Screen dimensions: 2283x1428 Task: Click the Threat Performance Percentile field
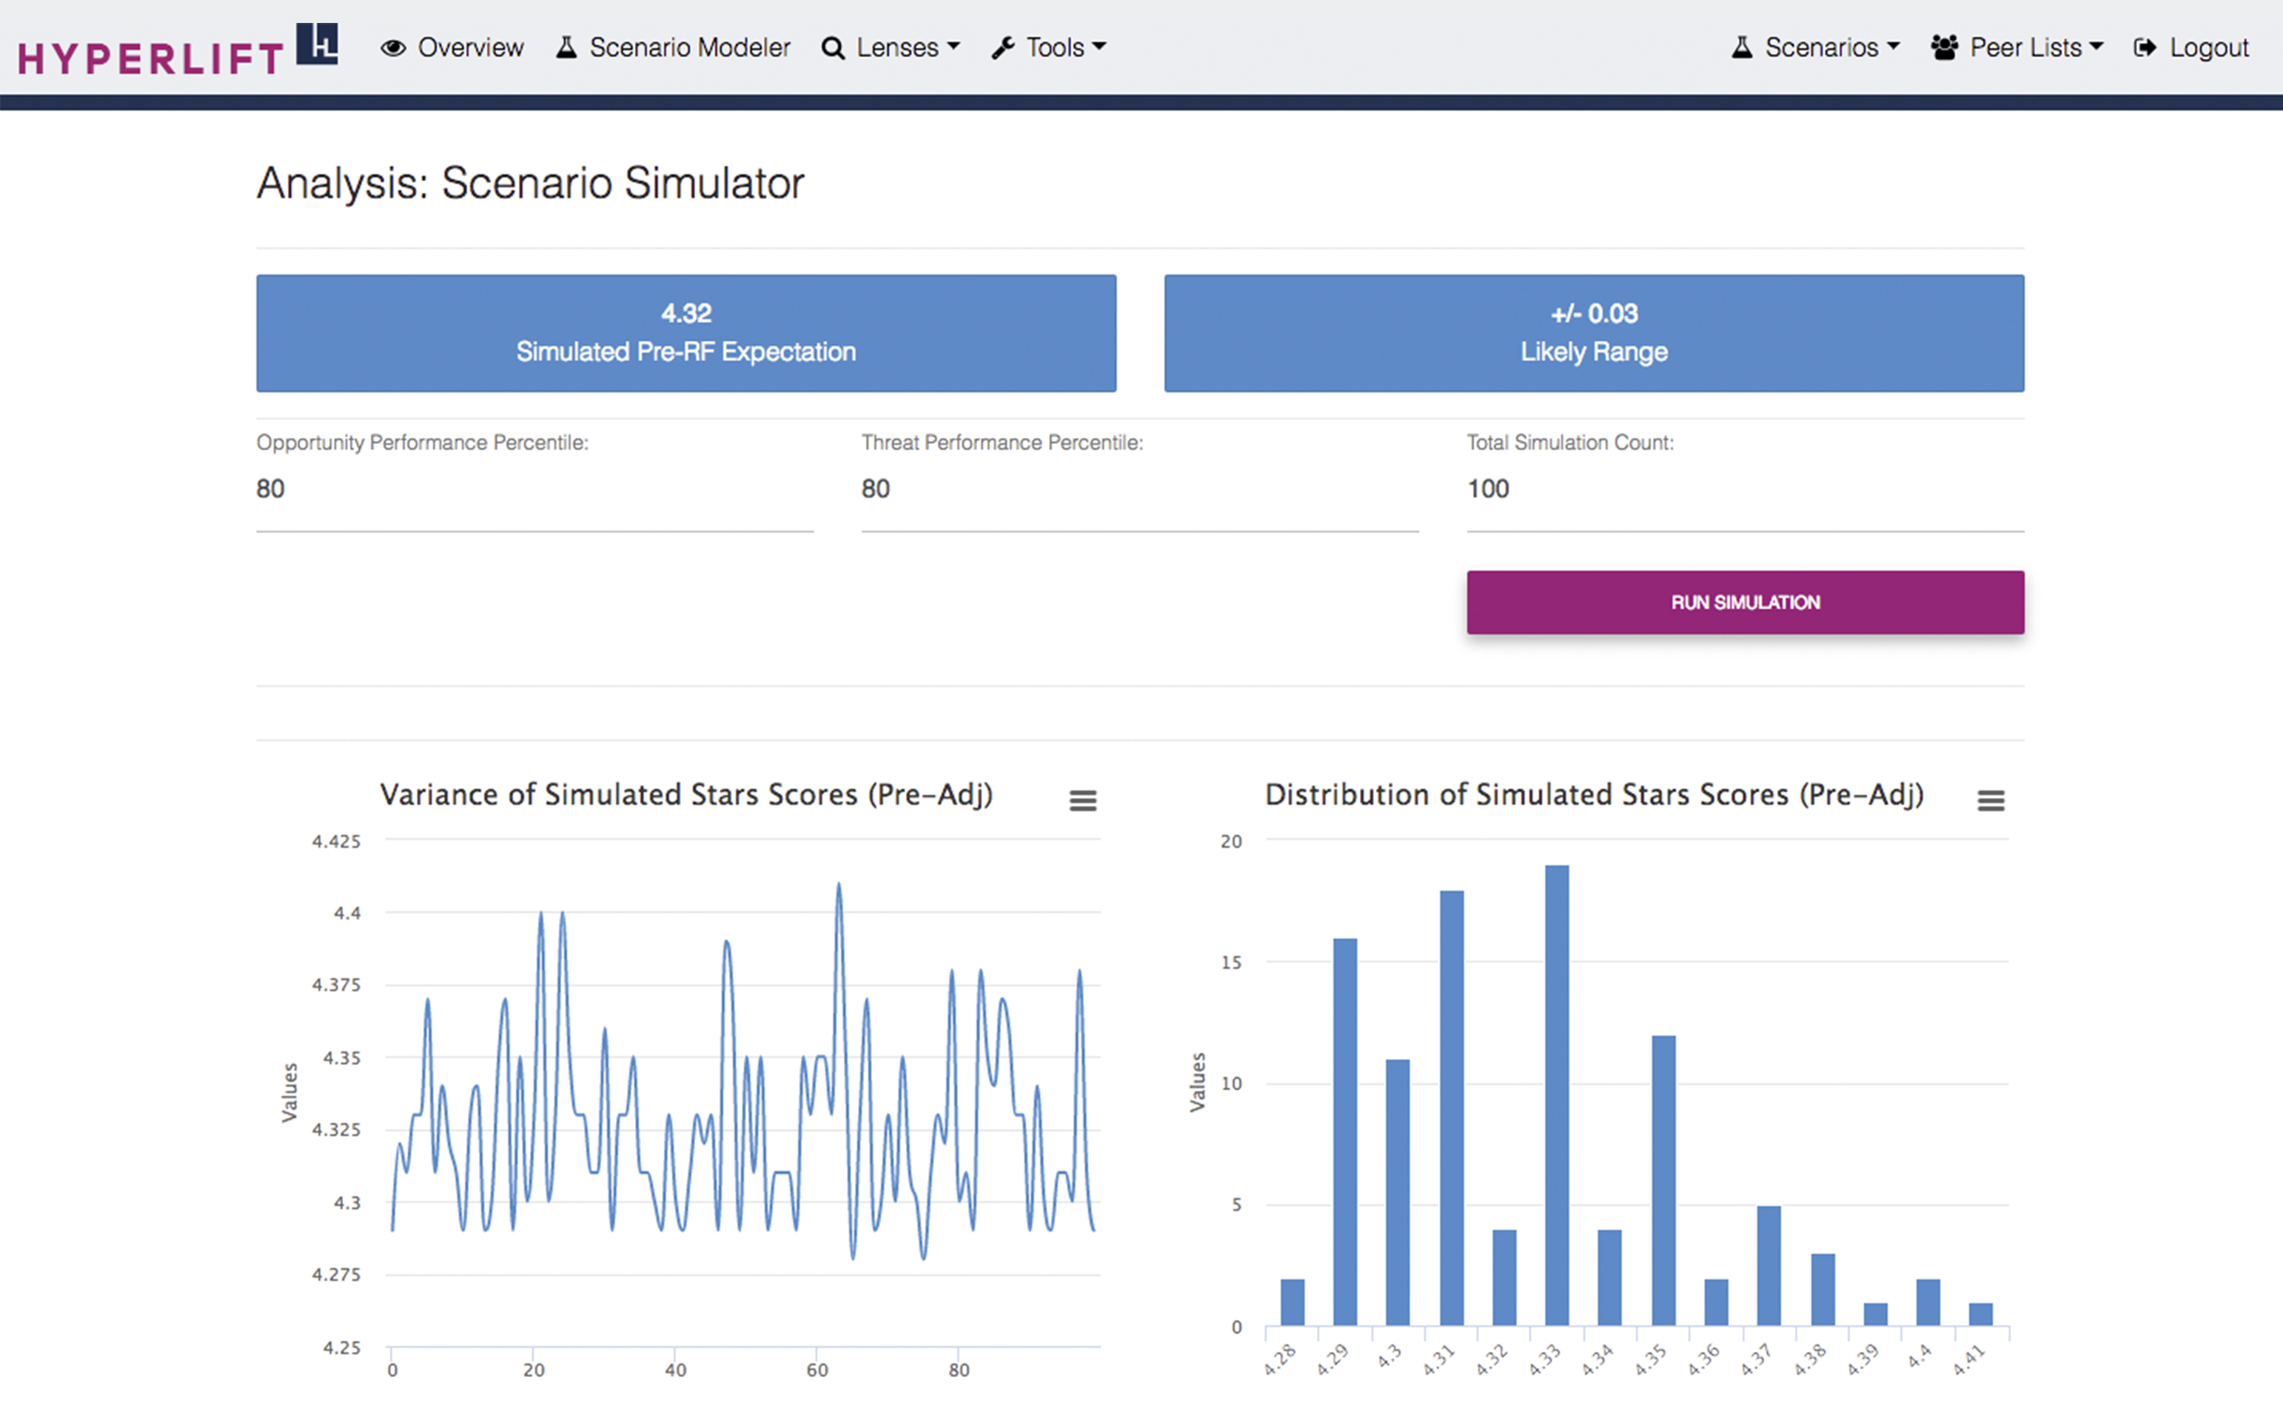point(1139,489)
